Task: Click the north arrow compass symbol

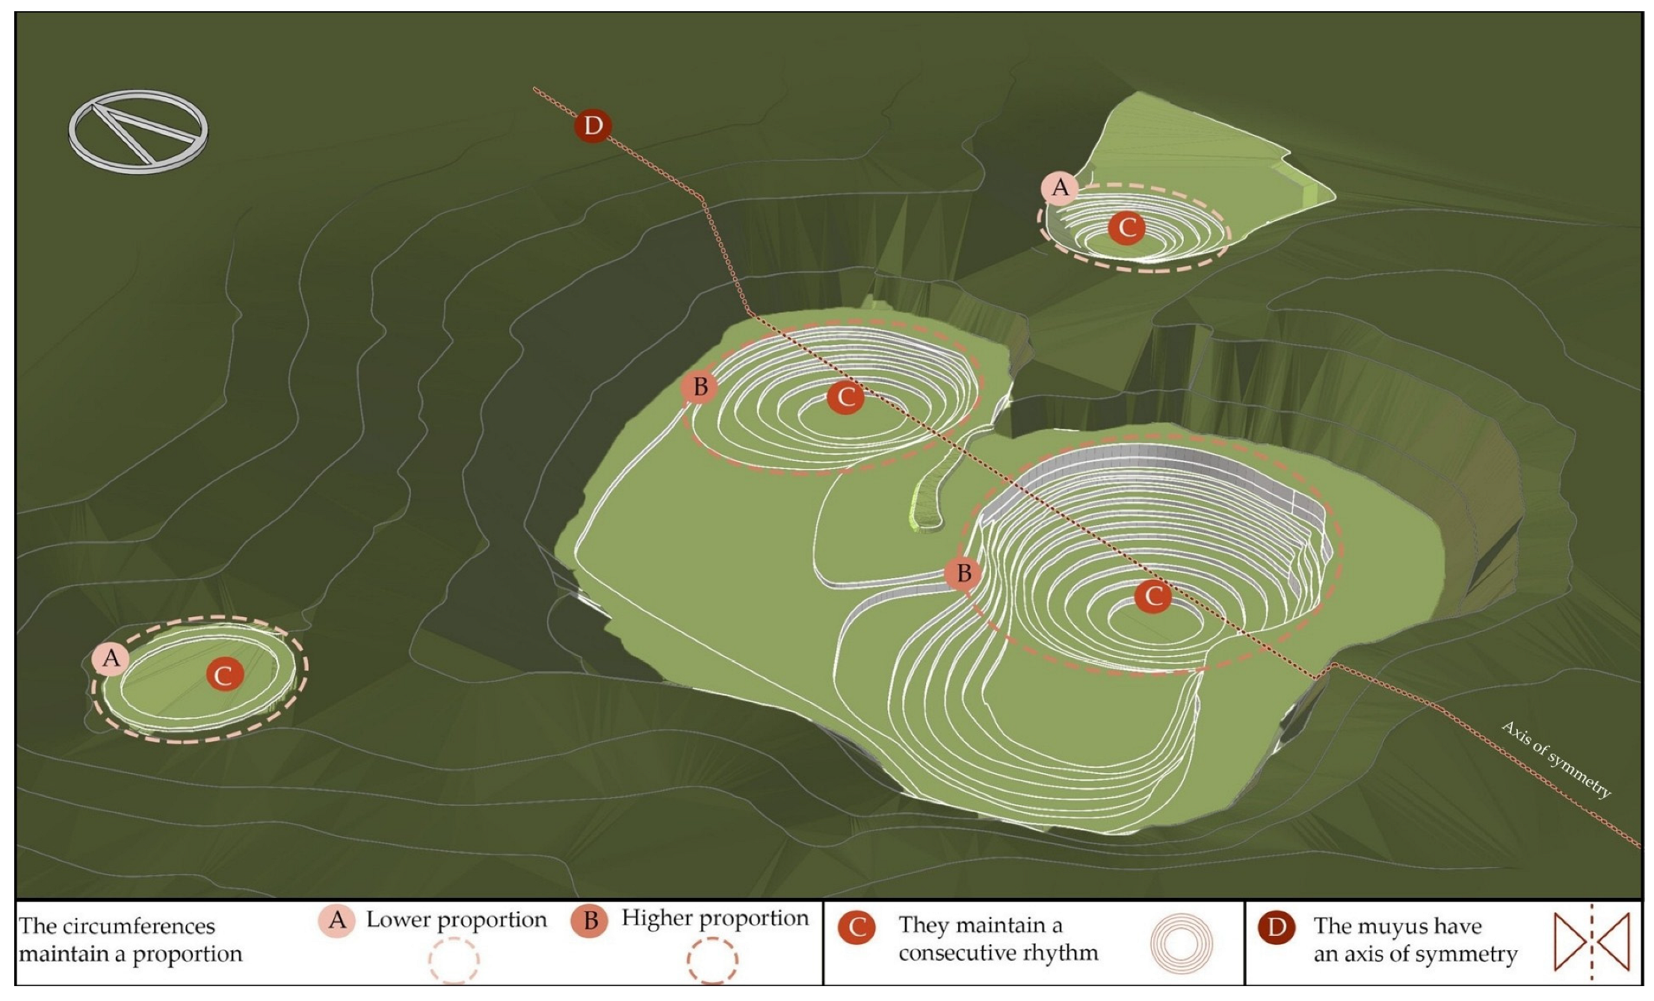Action: (138, 131)
